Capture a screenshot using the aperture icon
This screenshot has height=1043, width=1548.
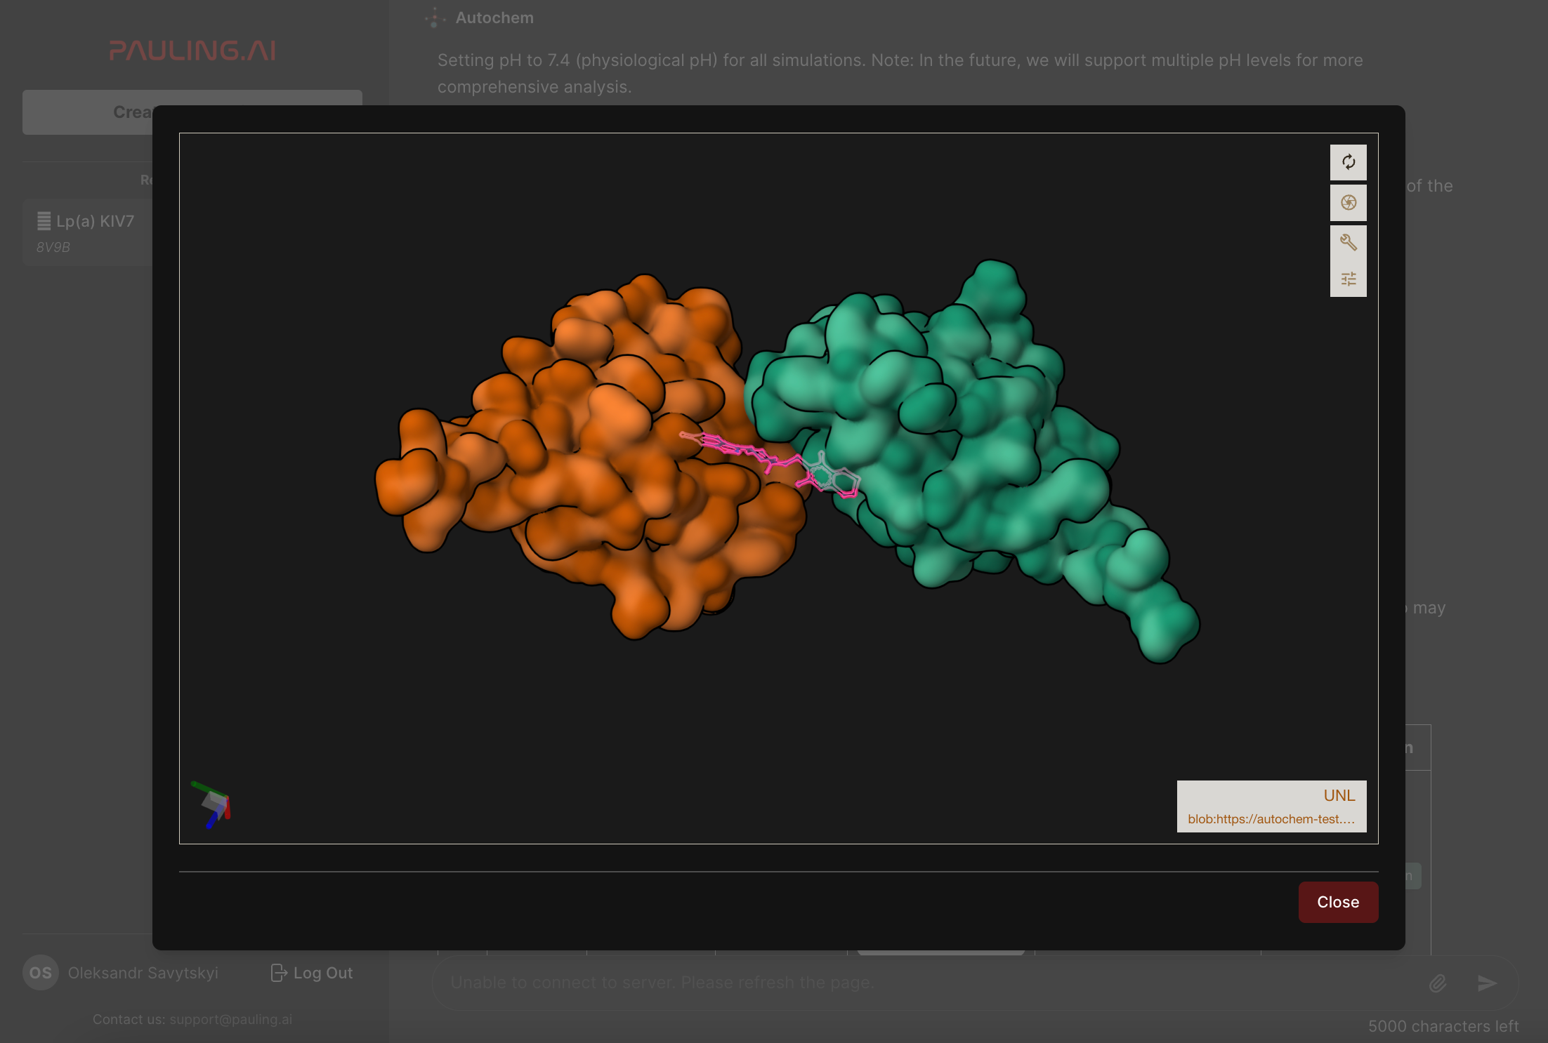point(1348,203)
